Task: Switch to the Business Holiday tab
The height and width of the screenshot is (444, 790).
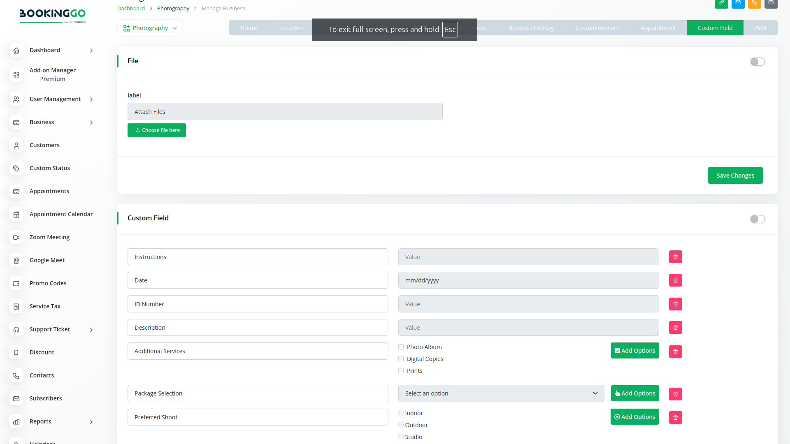Action: coord(531,28)
